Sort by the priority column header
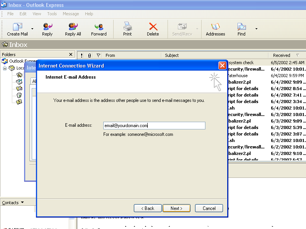306x229 pixels. [x=81, y=55]
